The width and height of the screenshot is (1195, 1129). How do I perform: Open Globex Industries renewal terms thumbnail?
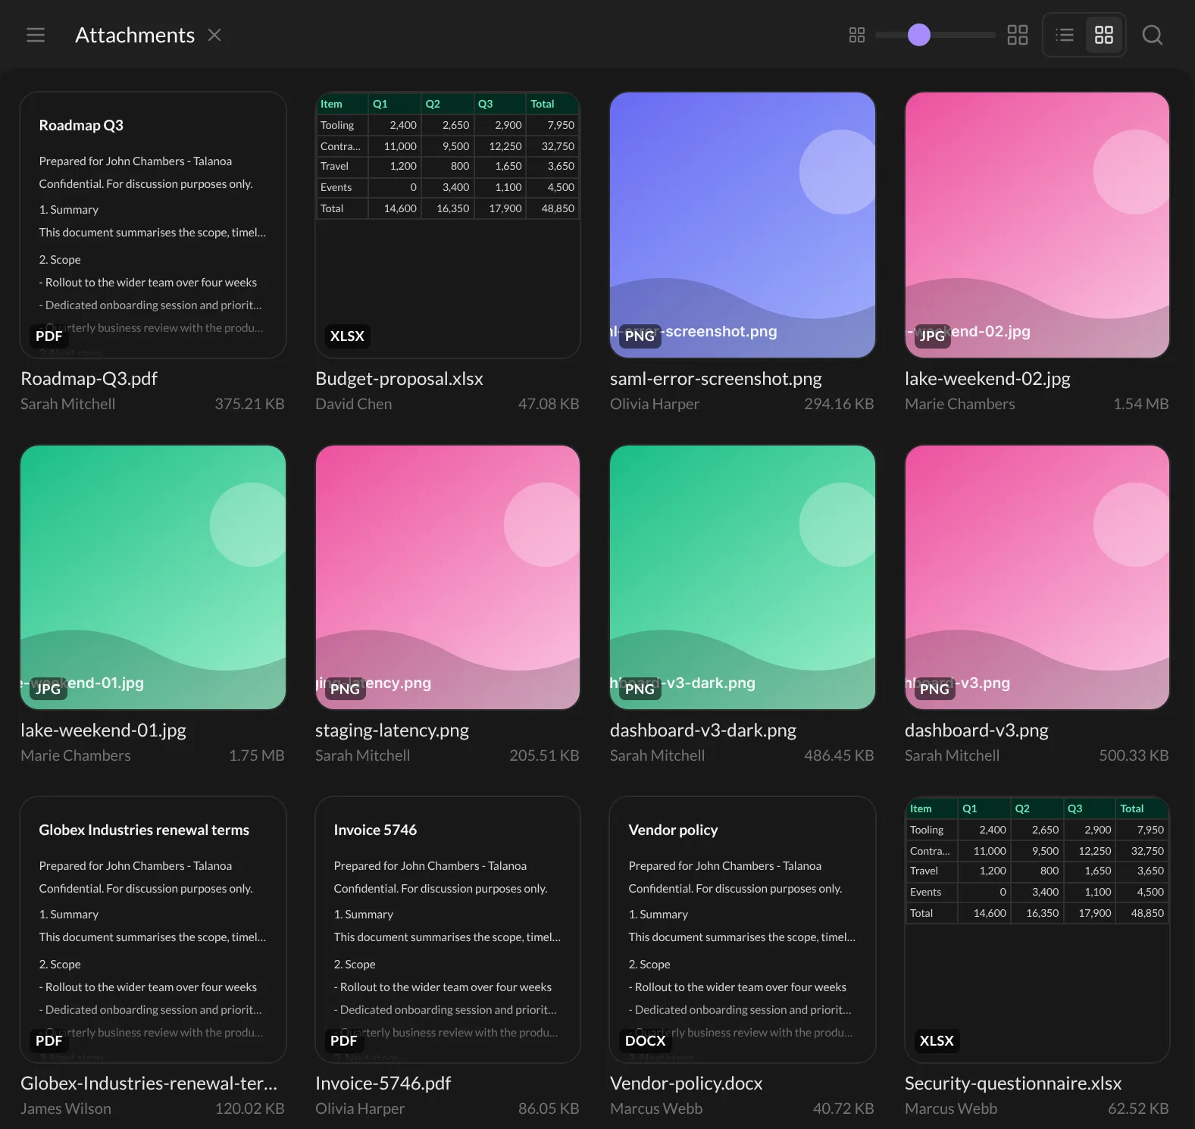tap(153, 930)
